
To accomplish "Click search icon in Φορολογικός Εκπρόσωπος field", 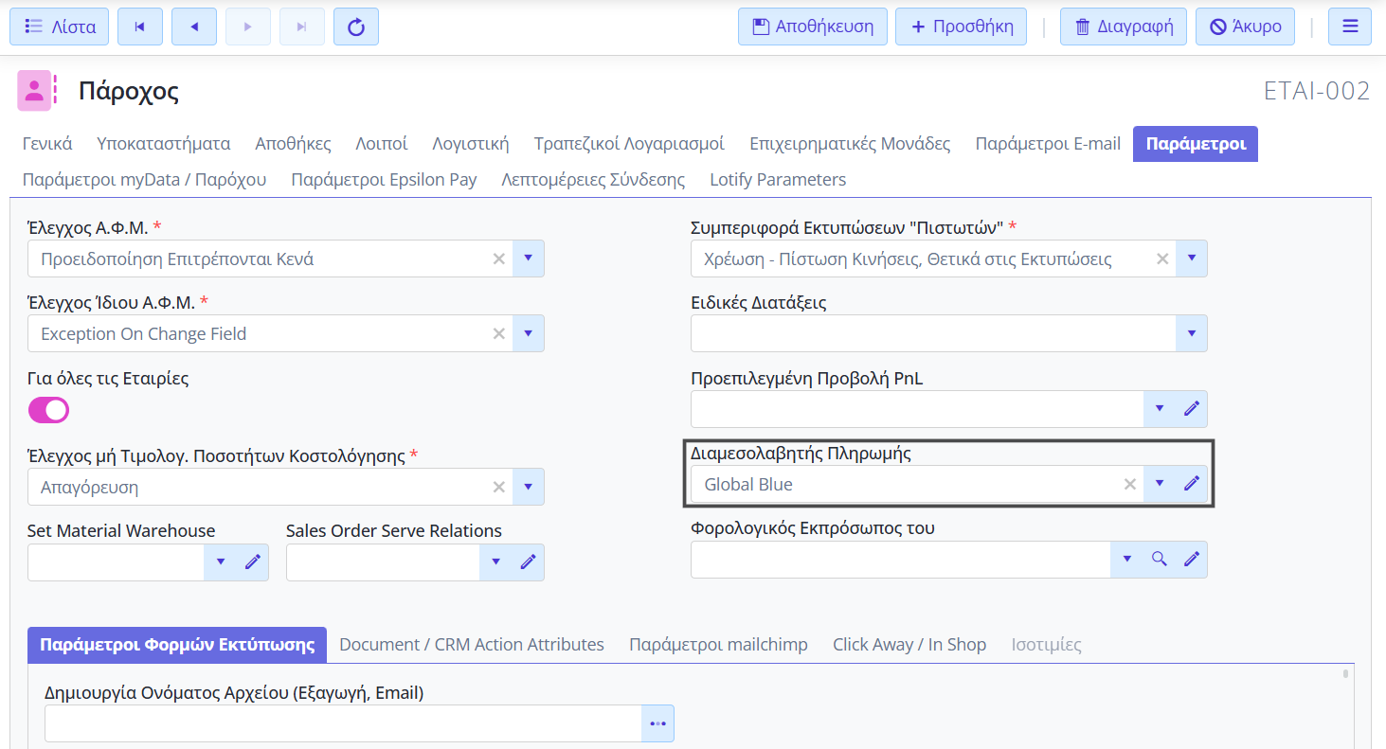I will [x=1159, y=559].
